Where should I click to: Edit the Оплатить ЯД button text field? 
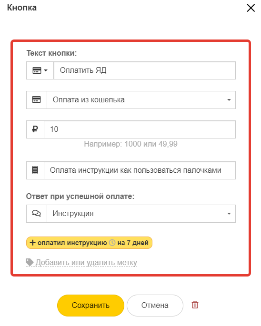point(145,70)
